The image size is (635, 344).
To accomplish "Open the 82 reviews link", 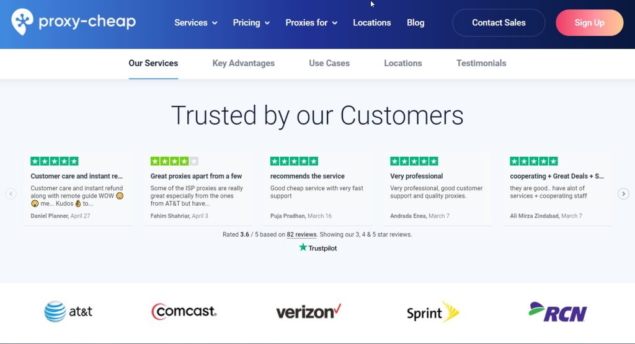I will point(301,235).
